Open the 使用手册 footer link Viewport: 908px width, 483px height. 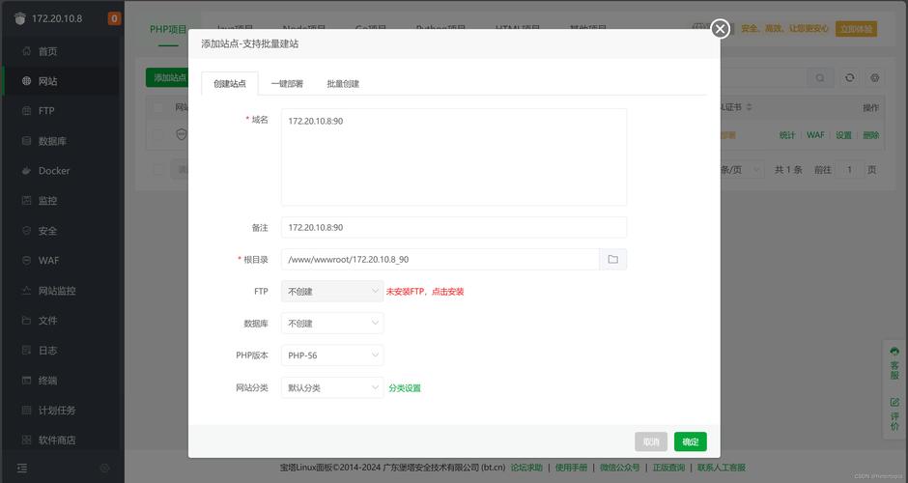point(571,468)
